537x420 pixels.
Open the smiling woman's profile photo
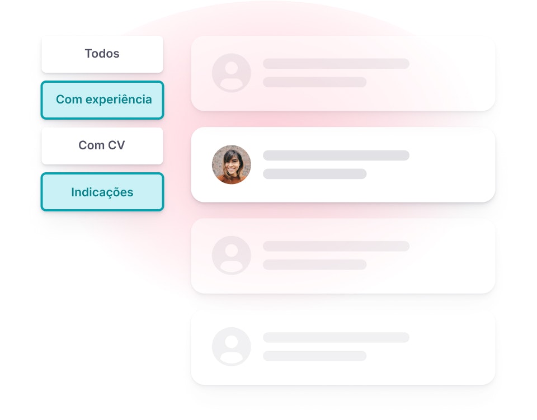(231, 164)
